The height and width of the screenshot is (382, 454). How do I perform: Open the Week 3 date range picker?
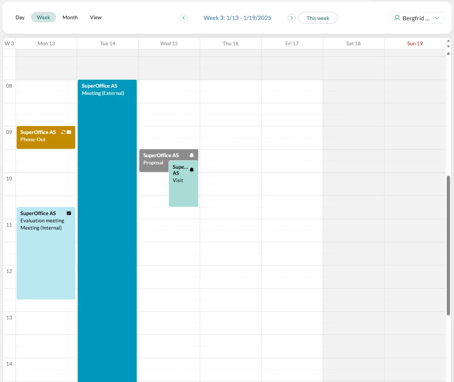tap(237, 18)
